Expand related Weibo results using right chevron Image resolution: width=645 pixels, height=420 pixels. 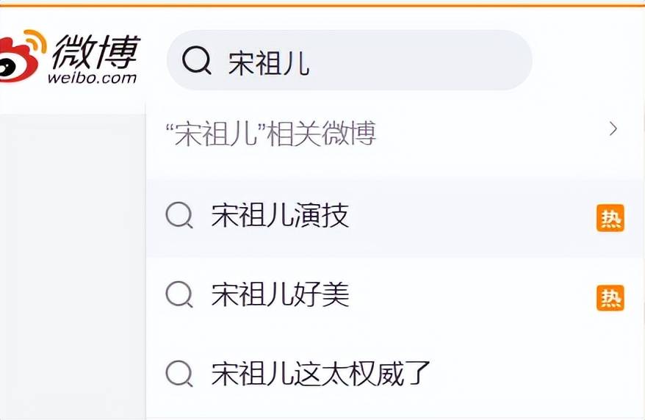click(x=613, y=130)
